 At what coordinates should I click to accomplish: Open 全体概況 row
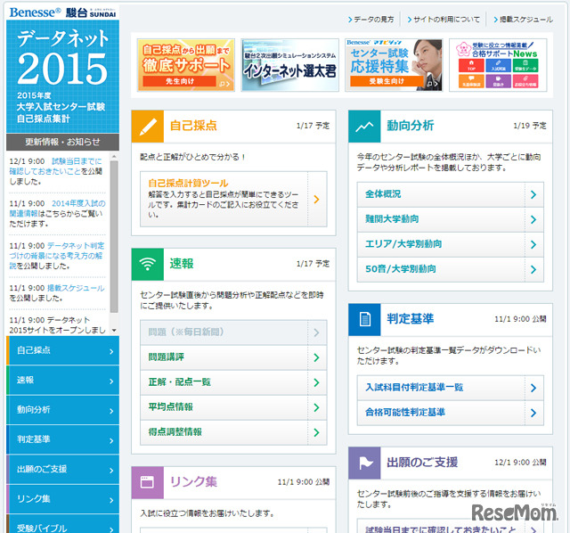(x=451, y=194)
